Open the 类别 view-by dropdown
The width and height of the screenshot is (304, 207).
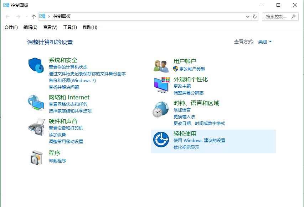point(265,42)
